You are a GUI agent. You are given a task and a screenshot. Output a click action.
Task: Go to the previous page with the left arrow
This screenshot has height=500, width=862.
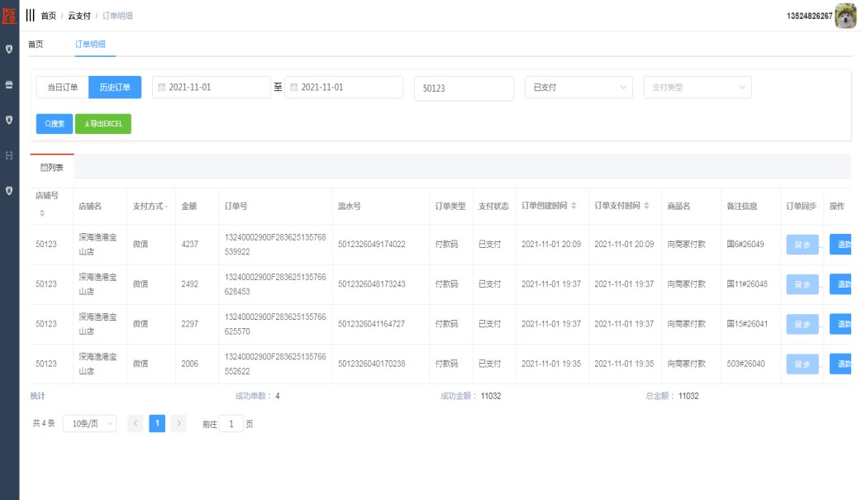coord(136,423)
